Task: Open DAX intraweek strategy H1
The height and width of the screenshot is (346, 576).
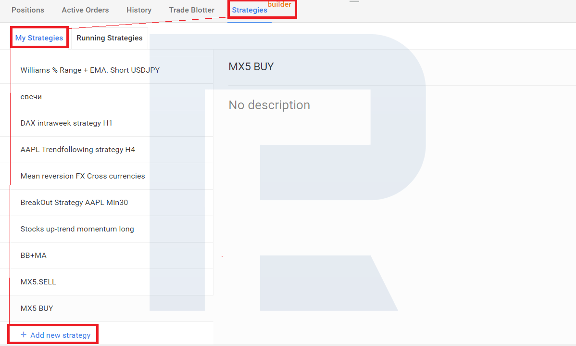Action: pos(107,123)
